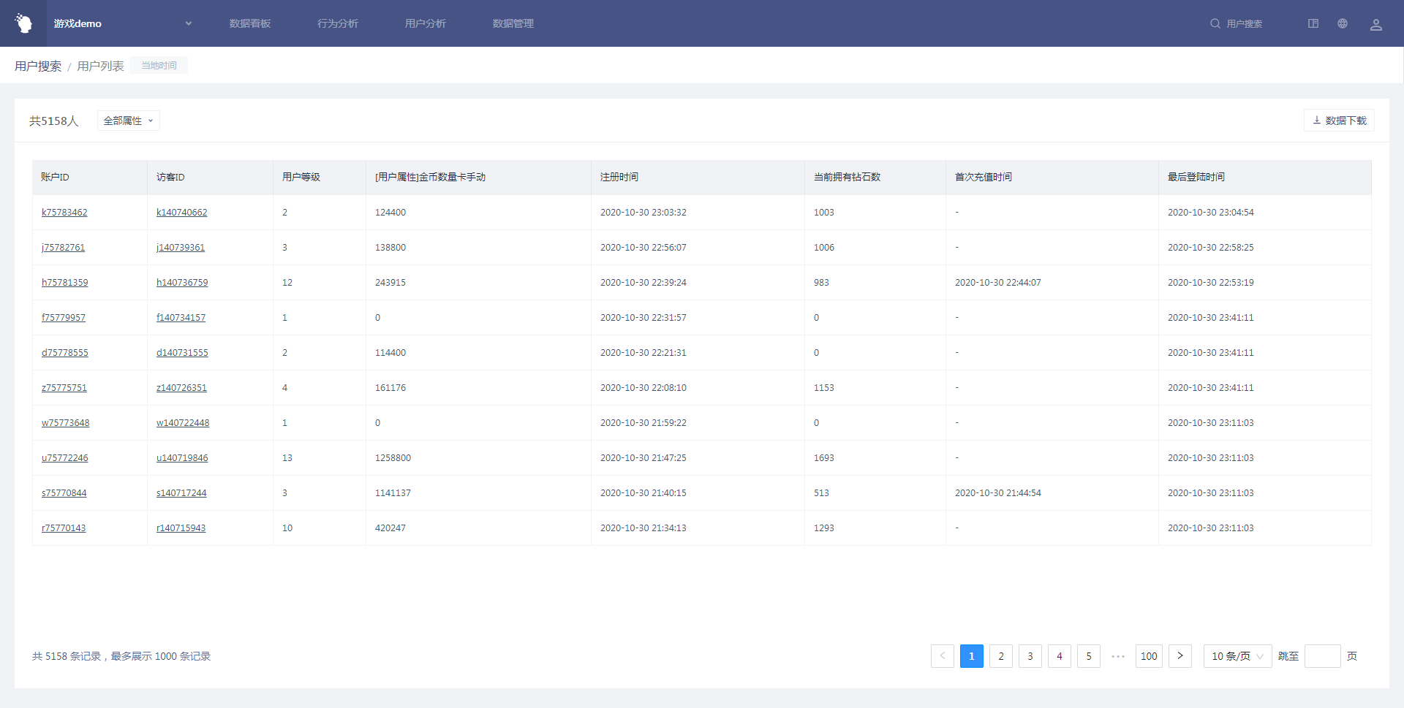Go to next page with right arrow
The width and height of the screenshot is (1404, 708).
click(x=1180, y=656)
